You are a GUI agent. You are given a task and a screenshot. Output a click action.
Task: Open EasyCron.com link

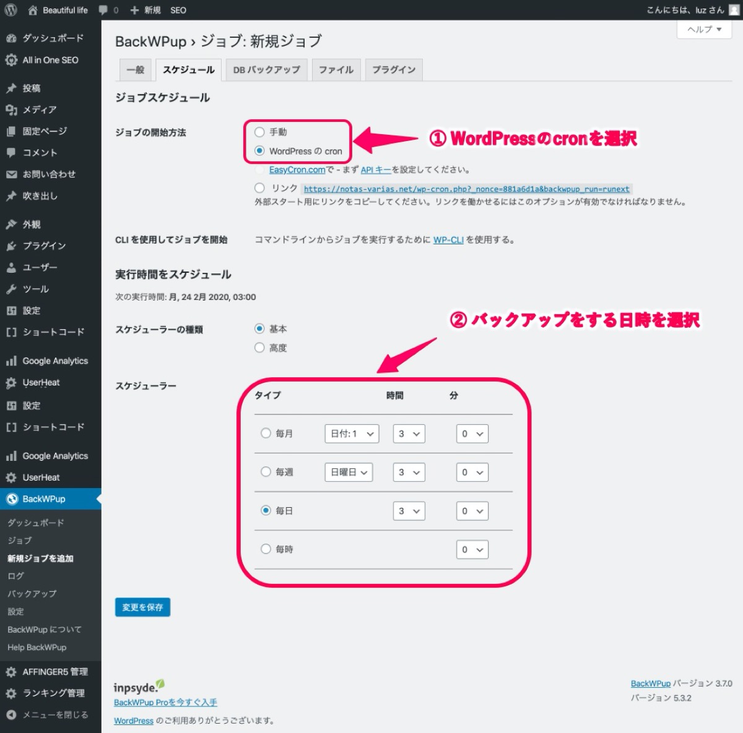[297, 169]
